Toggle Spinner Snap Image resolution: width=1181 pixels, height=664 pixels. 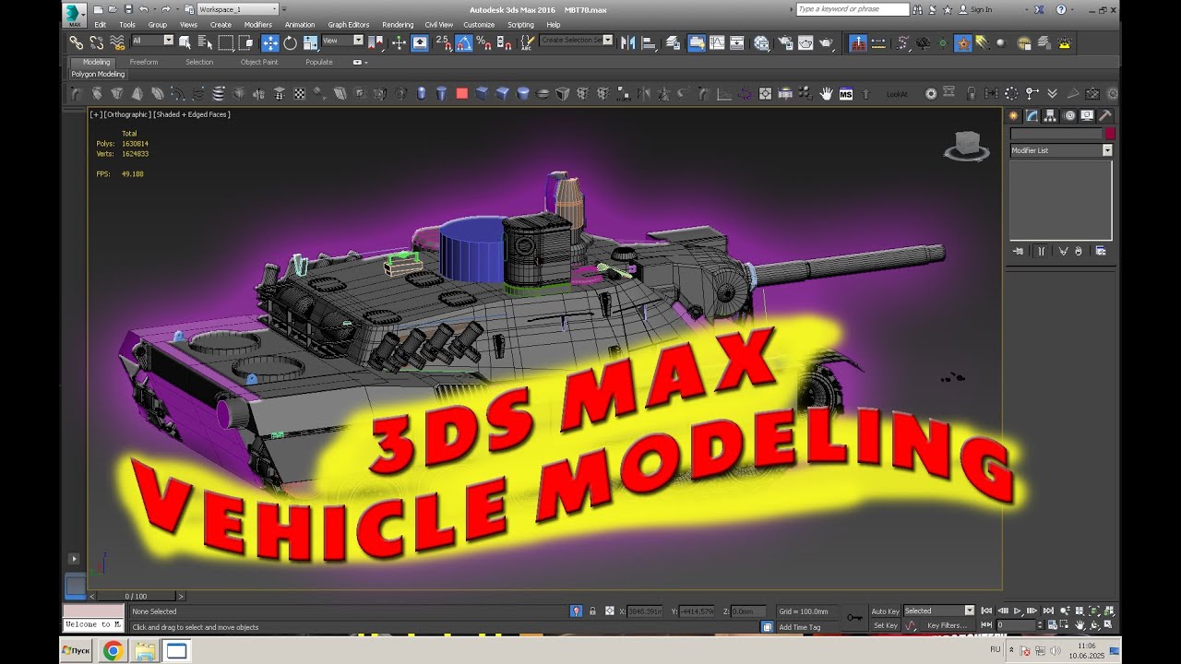coord(504,42)
